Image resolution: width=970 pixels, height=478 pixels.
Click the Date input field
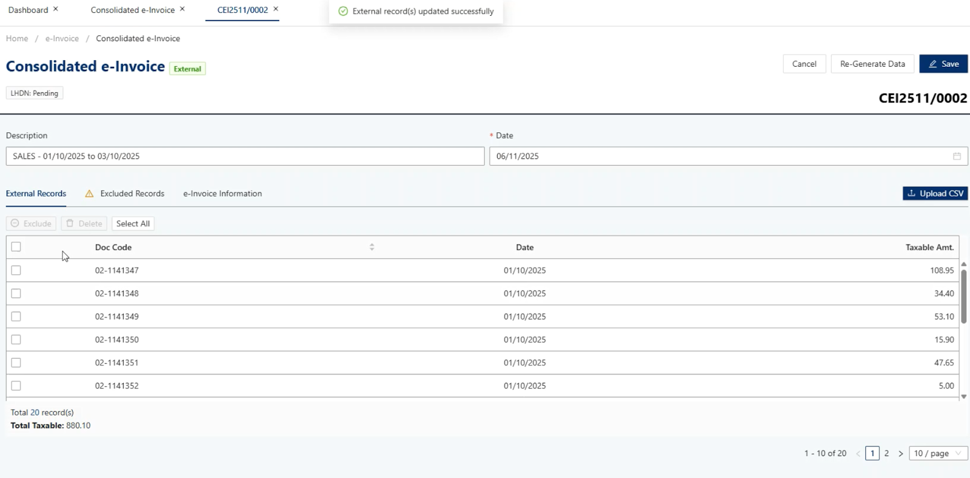coord(728,156)
